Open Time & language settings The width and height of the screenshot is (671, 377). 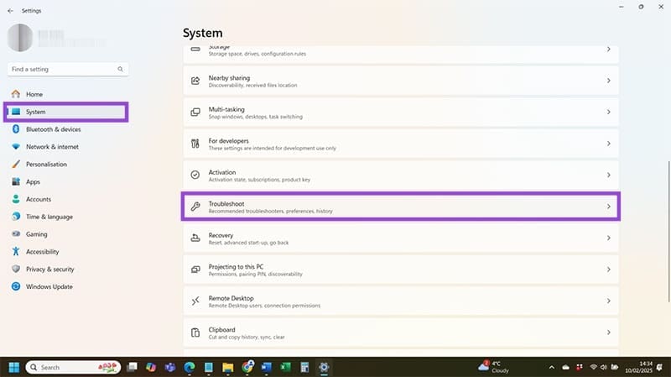pyautogui.click(x=67, y=217)
